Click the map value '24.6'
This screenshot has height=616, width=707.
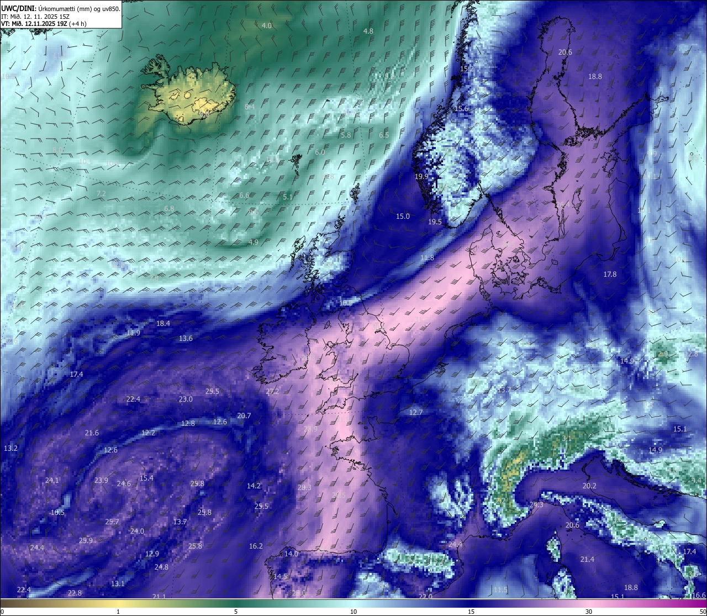[x=124, y=484]
